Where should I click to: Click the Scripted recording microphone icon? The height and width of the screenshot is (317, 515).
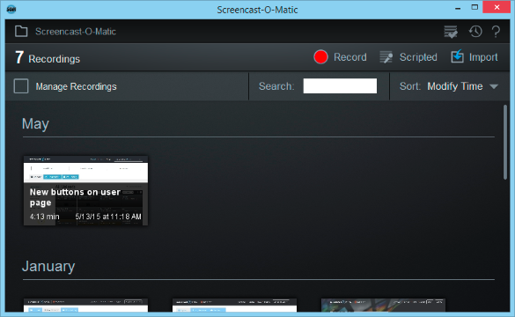(x=386, y=57)
